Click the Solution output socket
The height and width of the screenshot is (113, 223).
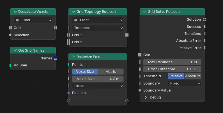pos(205,20)
